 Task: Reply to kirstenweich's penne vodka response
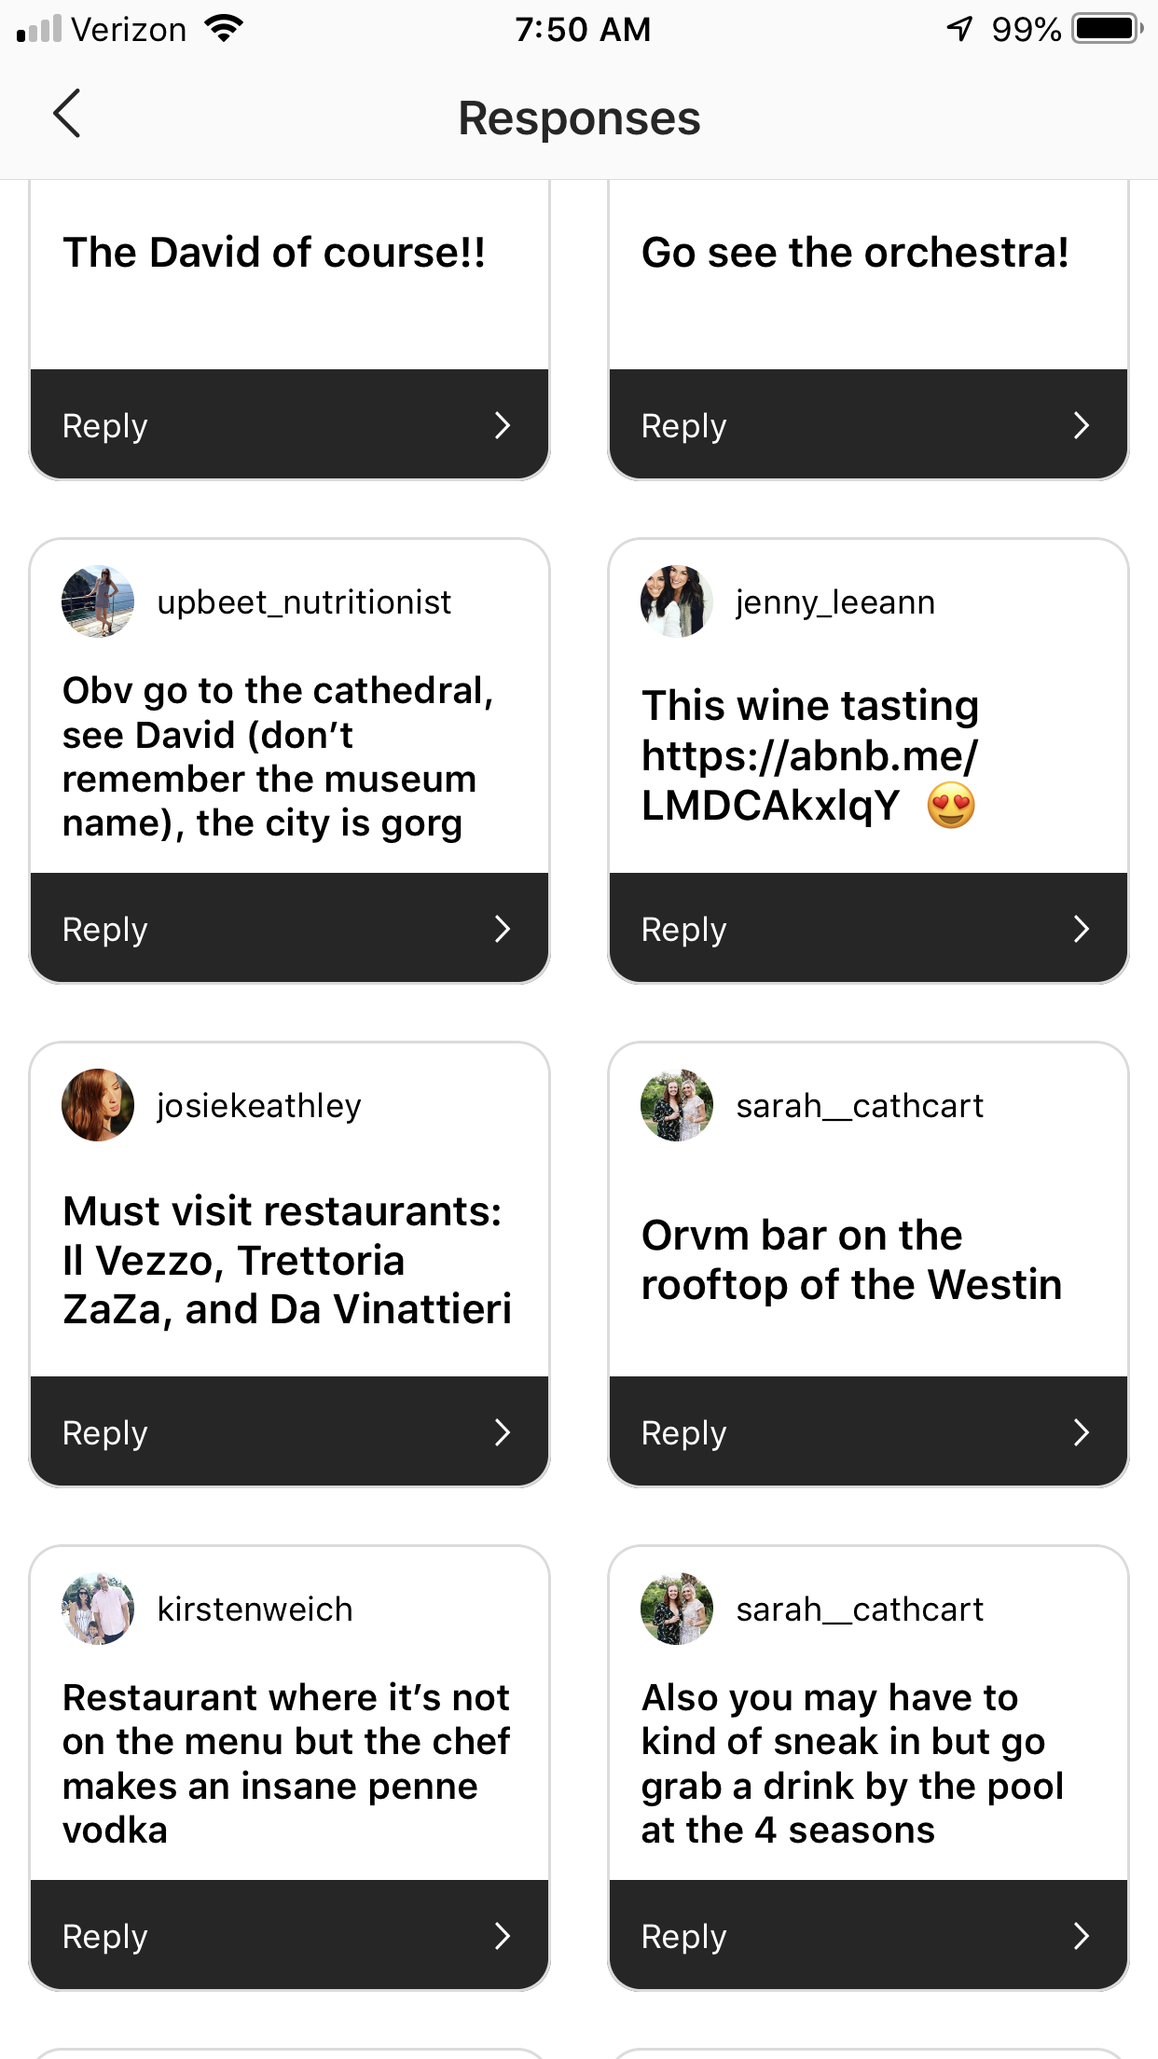point(289,1936)
